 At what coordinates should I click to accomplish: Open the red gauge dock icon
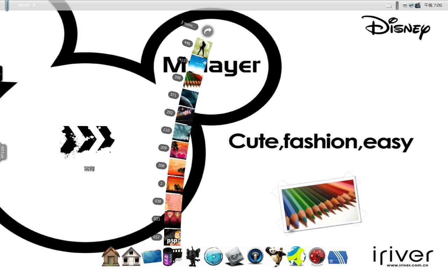317,257
